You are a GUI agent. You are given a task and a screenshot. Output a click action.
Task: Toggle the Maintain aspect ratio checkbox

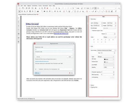[91, 31]
